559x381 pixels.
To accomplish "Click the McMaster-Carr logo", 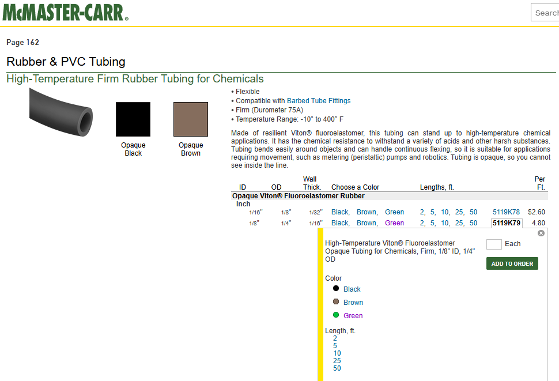I will (65, 12).
